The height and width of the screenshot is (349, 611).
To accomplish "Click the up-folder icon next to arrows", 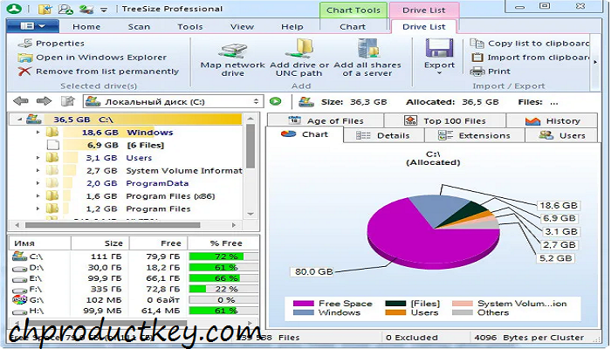I will pos(68,101).
